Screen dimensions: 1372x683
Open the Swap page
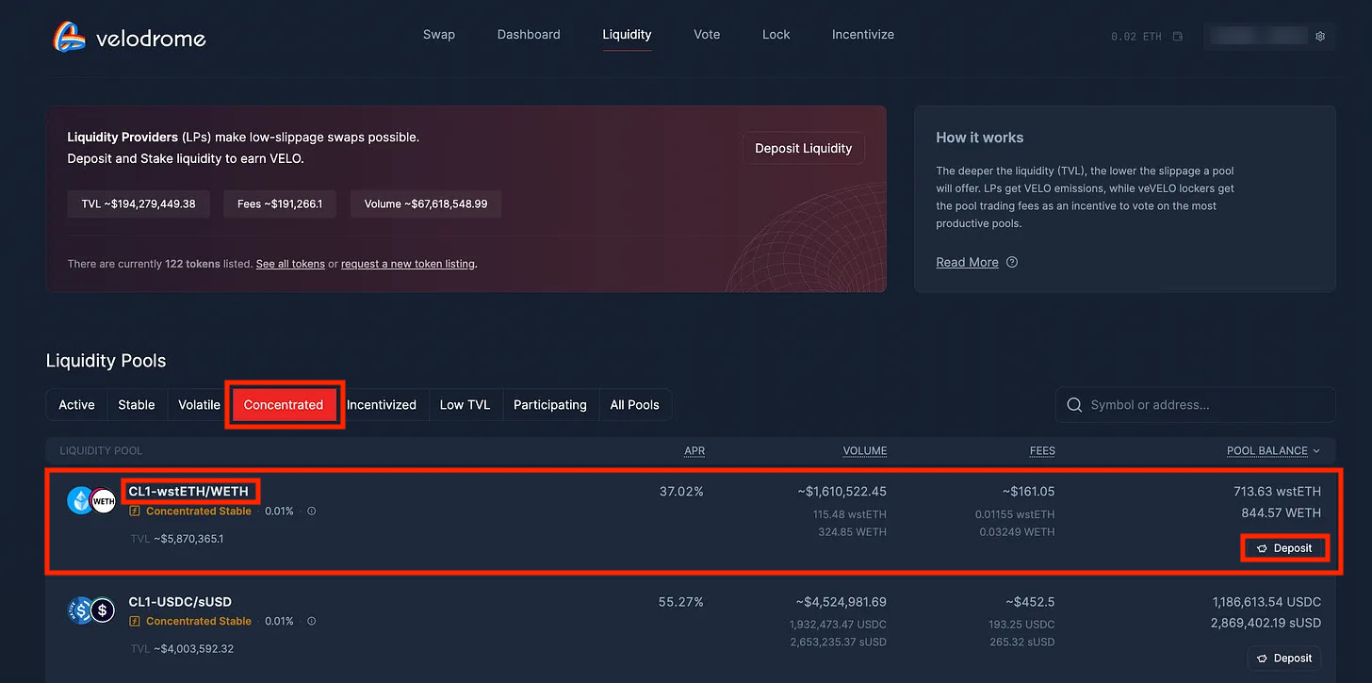coord(439,34)
